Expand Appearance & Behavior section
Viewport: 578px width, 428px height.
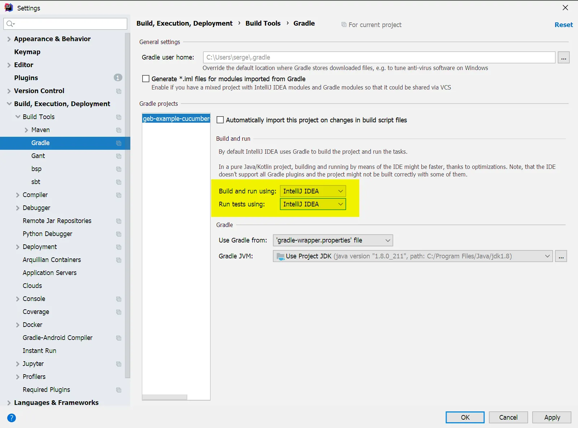coord(9,39)
